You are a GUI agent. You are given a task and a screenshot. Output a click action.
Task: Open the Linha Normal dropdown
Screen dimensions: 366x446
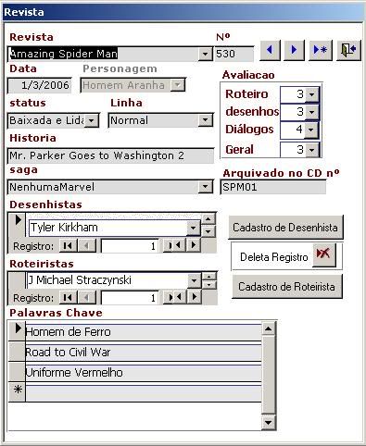tap(205, 120)
